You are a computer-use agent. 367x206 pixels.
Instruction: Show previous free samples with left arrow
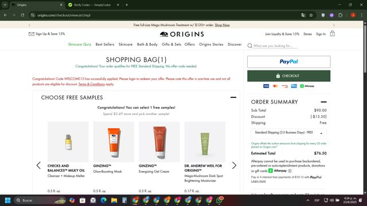(38, 165)
